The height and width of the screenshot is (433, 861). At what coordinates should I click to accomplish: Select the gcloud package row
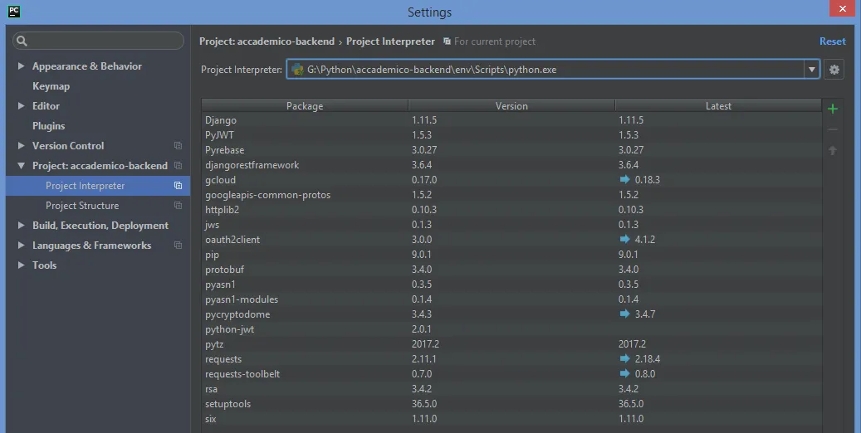coord(511,179)
